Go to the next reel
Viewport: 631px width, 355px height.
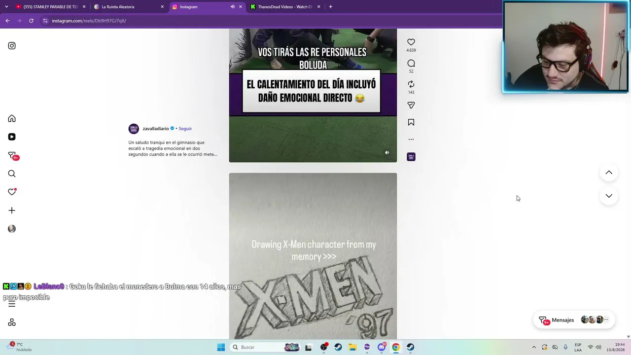[x=609, y=196]
